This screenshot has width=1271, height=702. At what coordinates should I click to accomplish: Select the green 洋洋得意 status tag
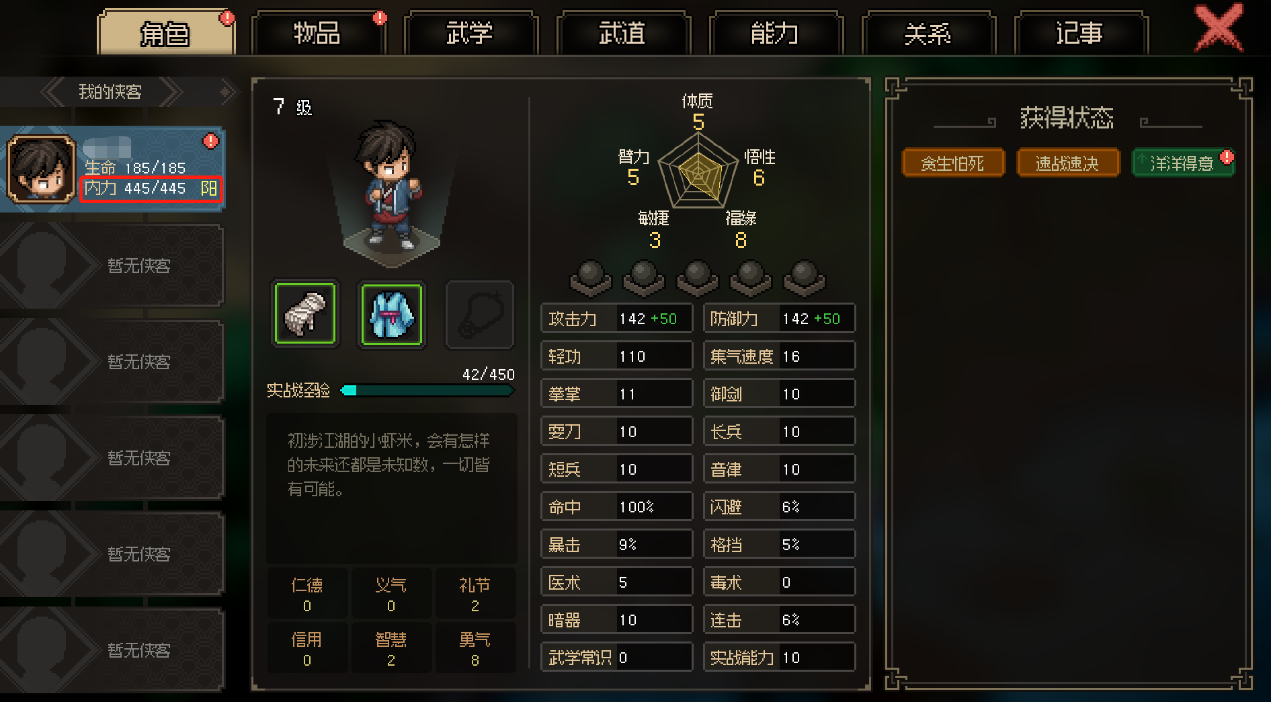pos(1183,163)
